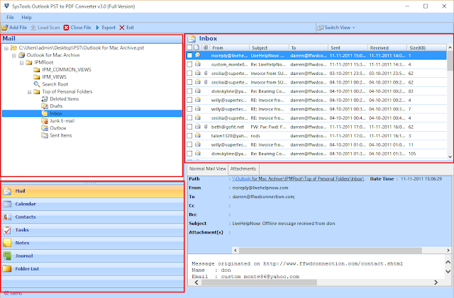Click the Add File toolbar icon

tap(5, 28)
